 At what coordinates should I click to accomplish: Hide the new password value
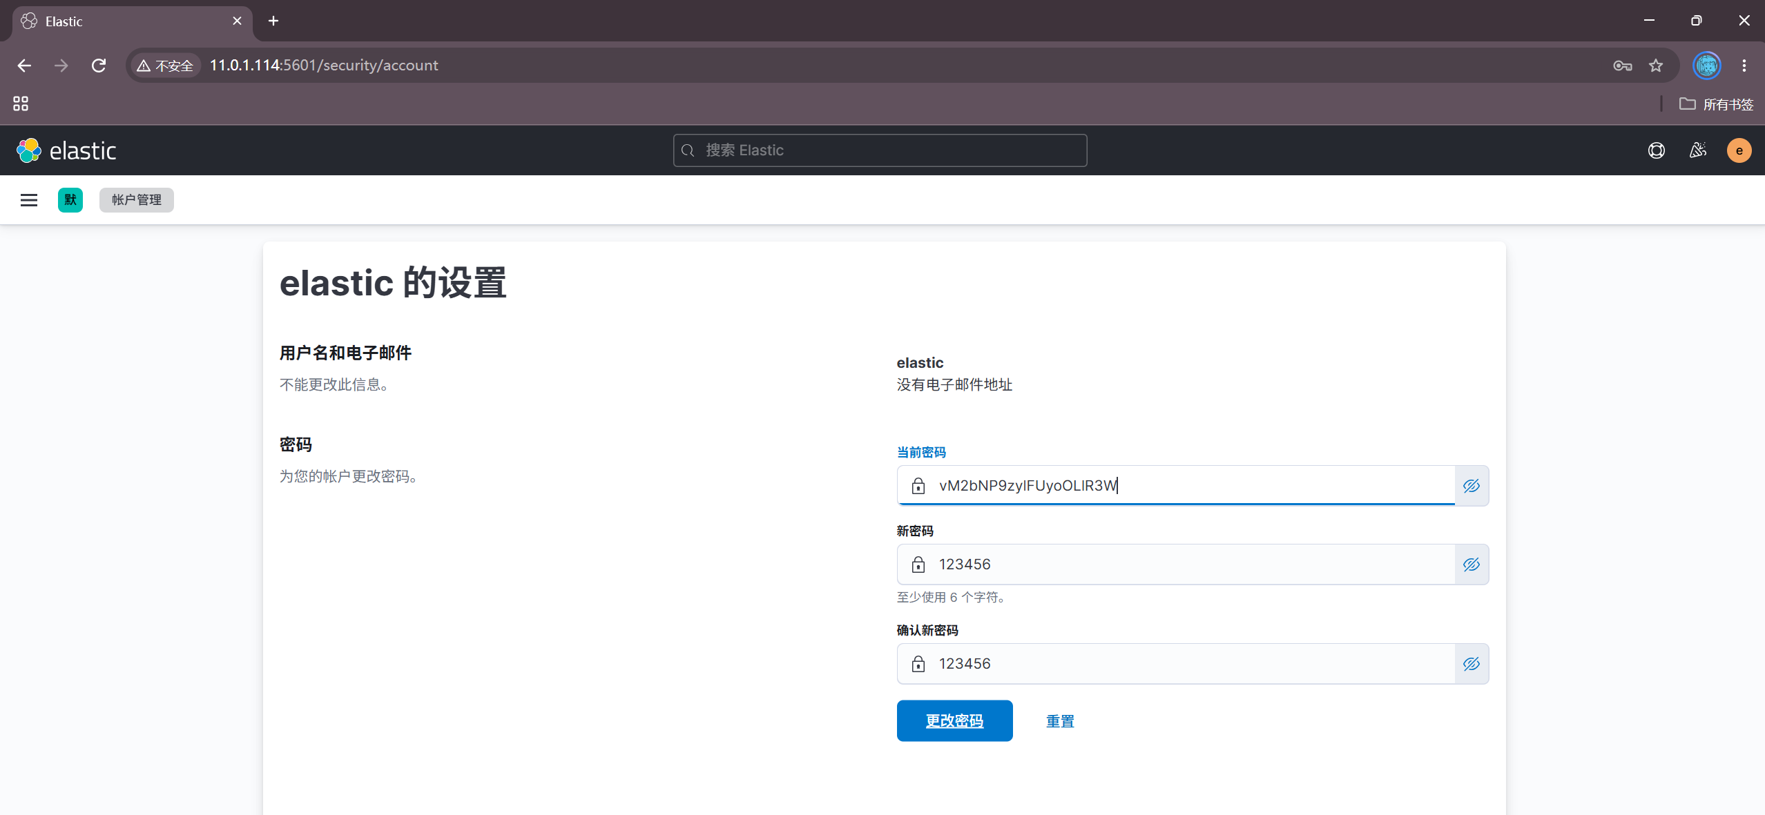1472,564
